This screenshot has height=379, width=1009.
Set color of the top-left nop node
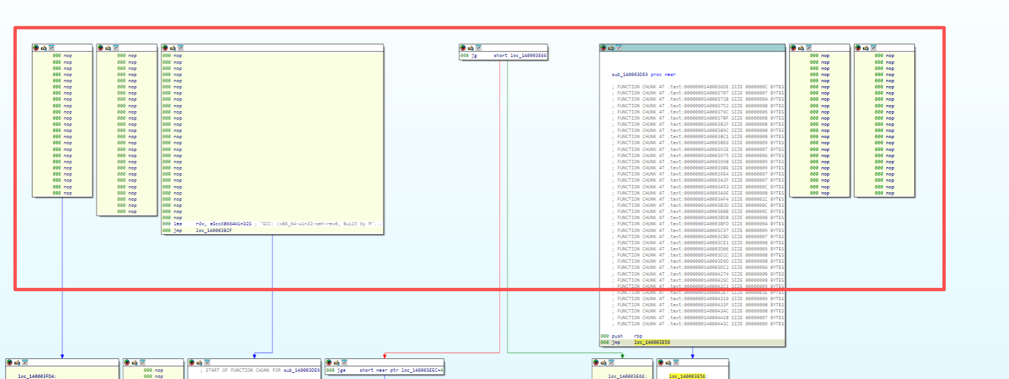pyautogui.click(x=36, y=48)
